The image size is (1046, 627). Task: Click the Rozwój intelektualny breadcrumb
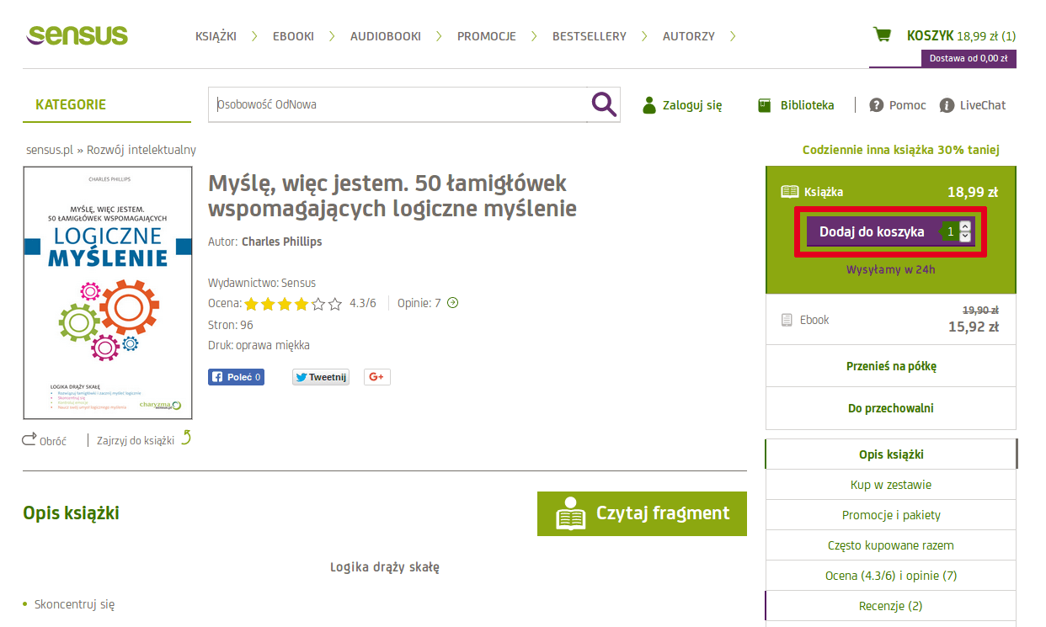pos(141,150)
